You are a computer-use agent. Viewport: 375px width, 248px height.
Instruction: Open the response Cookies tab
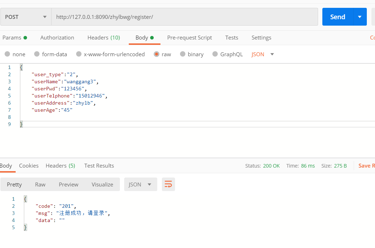tap(29, 165)
